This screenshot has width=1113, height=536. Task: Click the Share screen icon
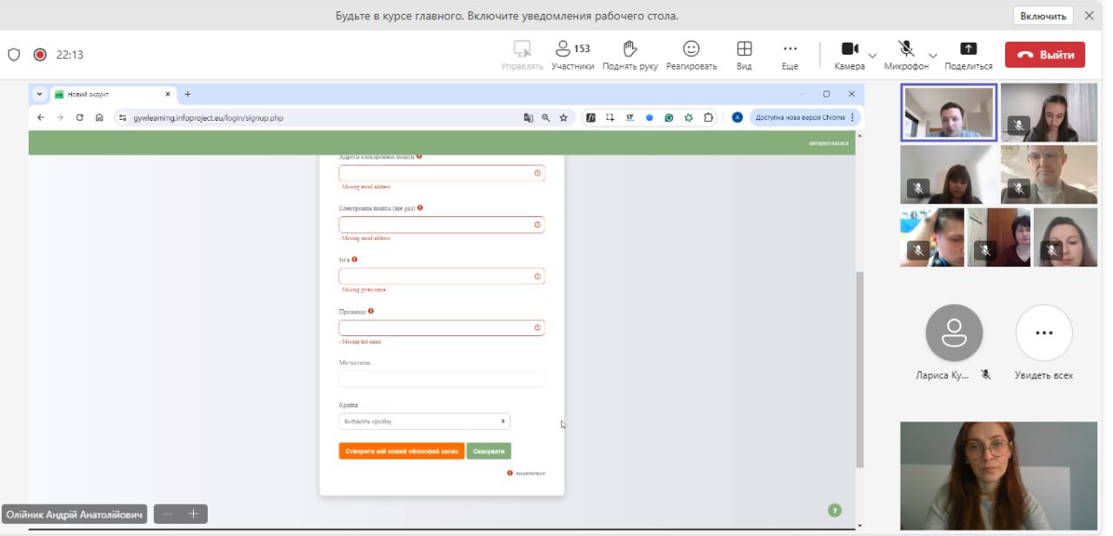pos(968,49)
